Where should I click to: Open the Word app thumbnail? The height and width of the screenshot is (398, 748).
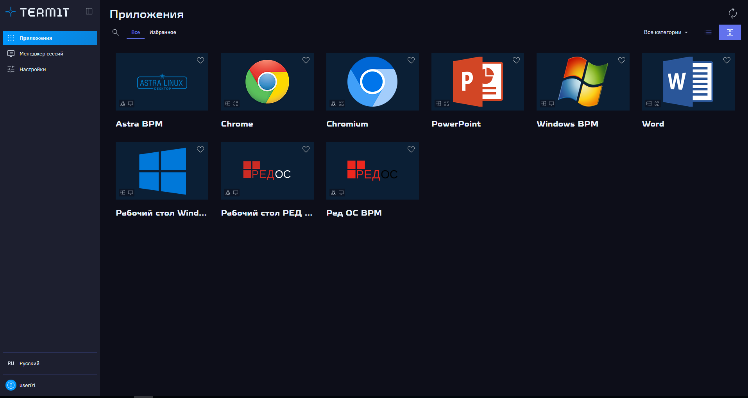click(688, 82)
